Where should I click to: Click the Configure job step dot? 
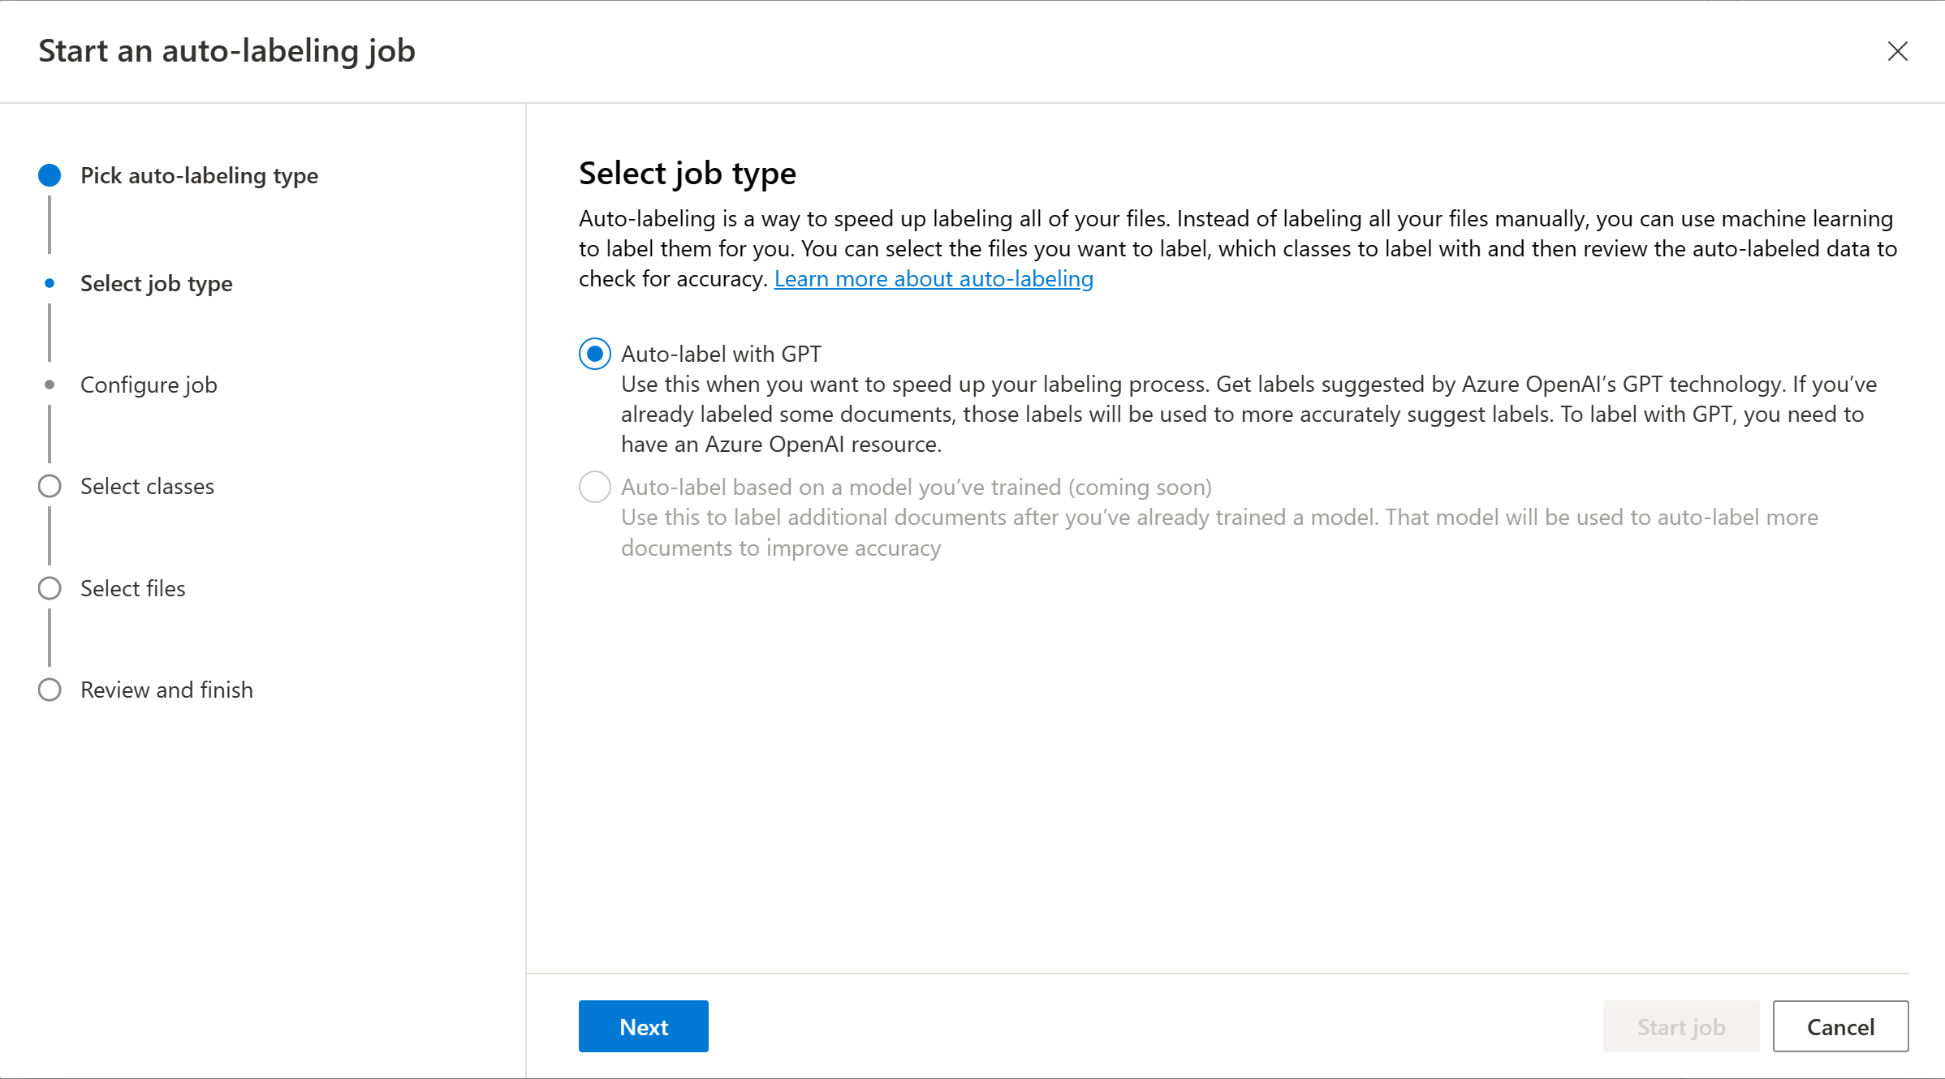[x=50, y=385]
